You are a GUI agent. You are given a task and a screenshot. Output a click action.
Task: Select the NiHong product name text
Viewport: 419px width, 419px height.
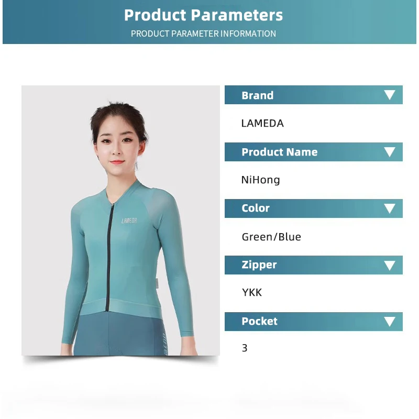tap(260, 180)
